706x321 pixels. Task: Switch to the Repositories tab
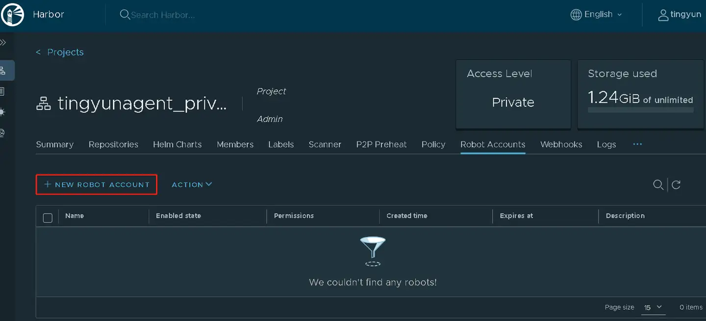tap(113, 144)
